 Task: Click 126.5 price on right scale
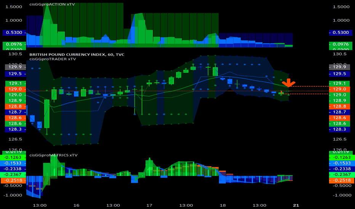pos(340,139)
